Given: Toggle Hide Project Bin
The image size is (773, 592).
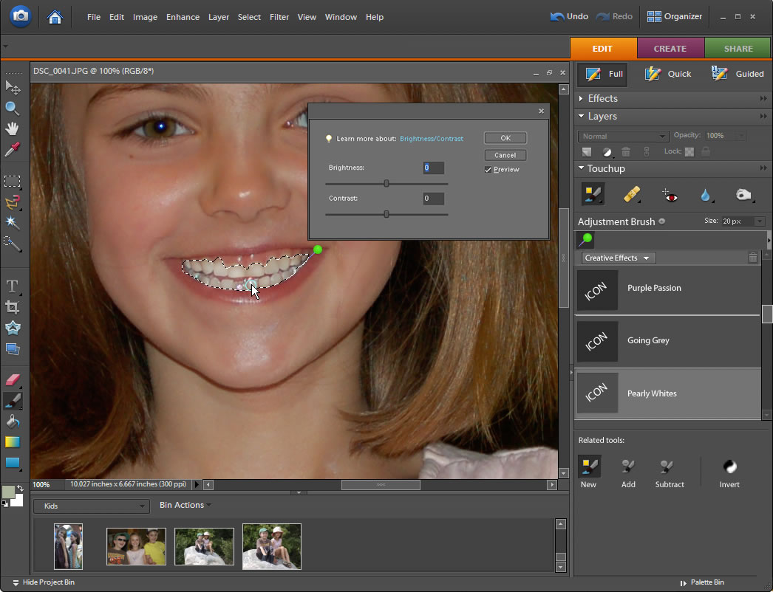Looking at the screenshot, I should (x=44, y=582).
